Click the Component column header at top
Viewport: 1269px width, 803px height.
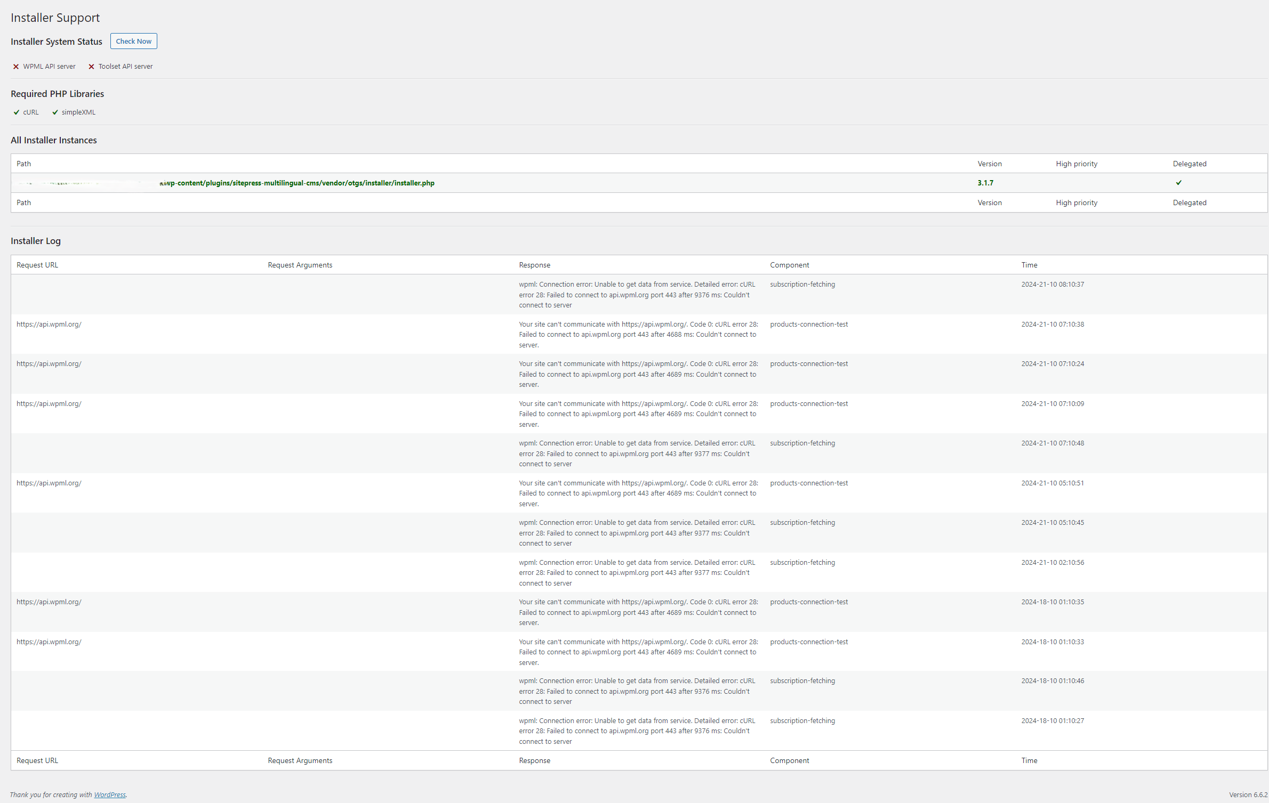[789, 265]
